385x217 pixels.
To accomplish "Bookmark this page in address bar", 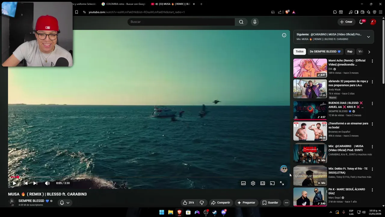I will click(76, 12).
